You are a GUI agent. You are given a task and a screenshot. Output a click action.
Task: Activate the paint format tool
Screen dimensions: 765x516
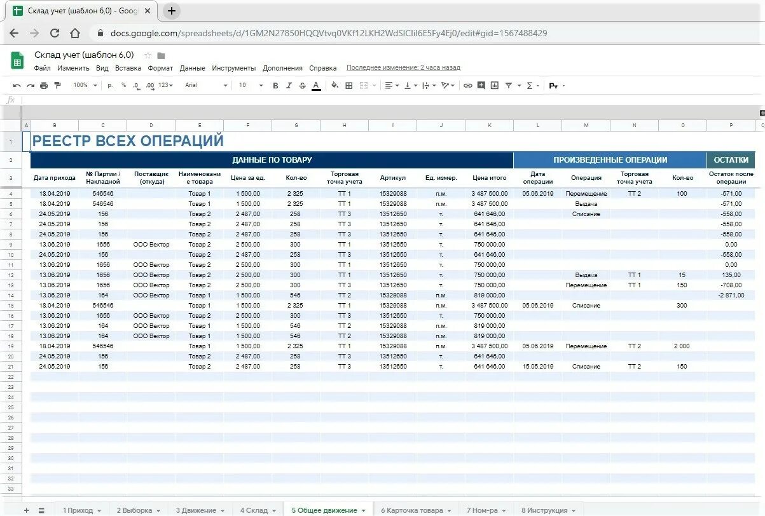click(x=57, y=85)
